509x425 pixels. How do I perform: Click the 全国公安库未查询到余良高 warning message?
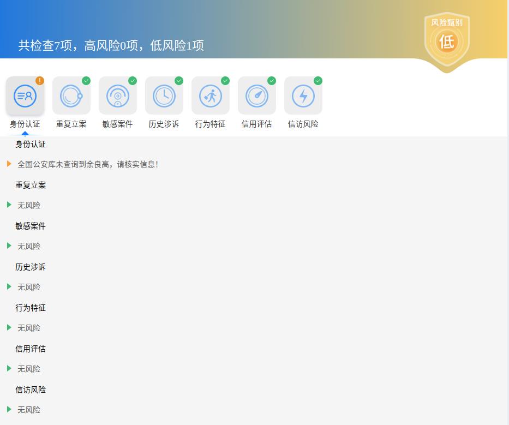tap(88, 164)
